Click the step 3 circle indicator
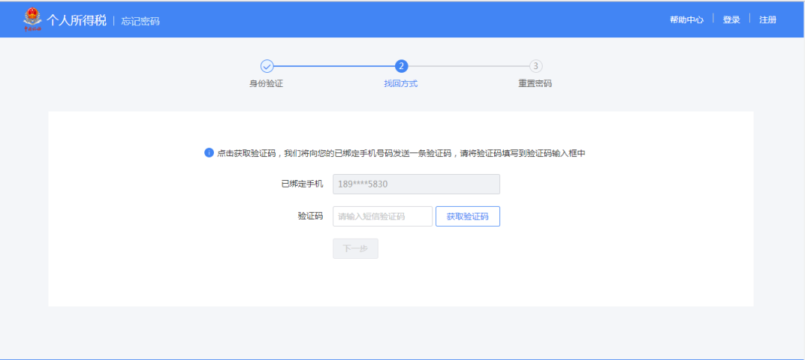 (535, 66)
